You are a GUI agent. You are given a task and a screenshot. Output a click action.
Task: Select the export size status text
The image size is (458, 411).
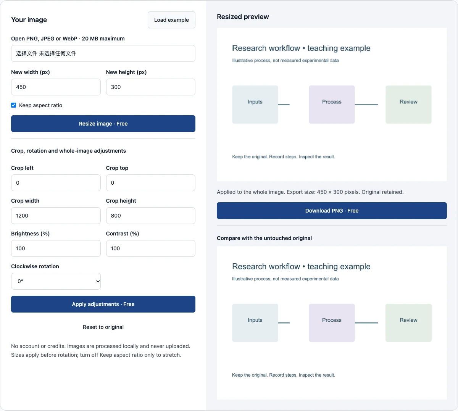coord(310,192)
